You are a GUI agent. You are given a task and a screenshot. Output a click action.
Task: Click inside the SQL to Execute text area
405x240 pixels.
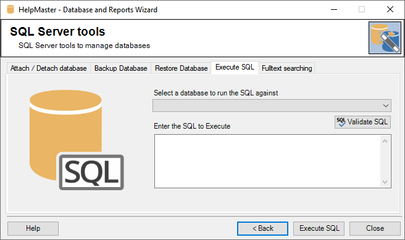(267, 161)
